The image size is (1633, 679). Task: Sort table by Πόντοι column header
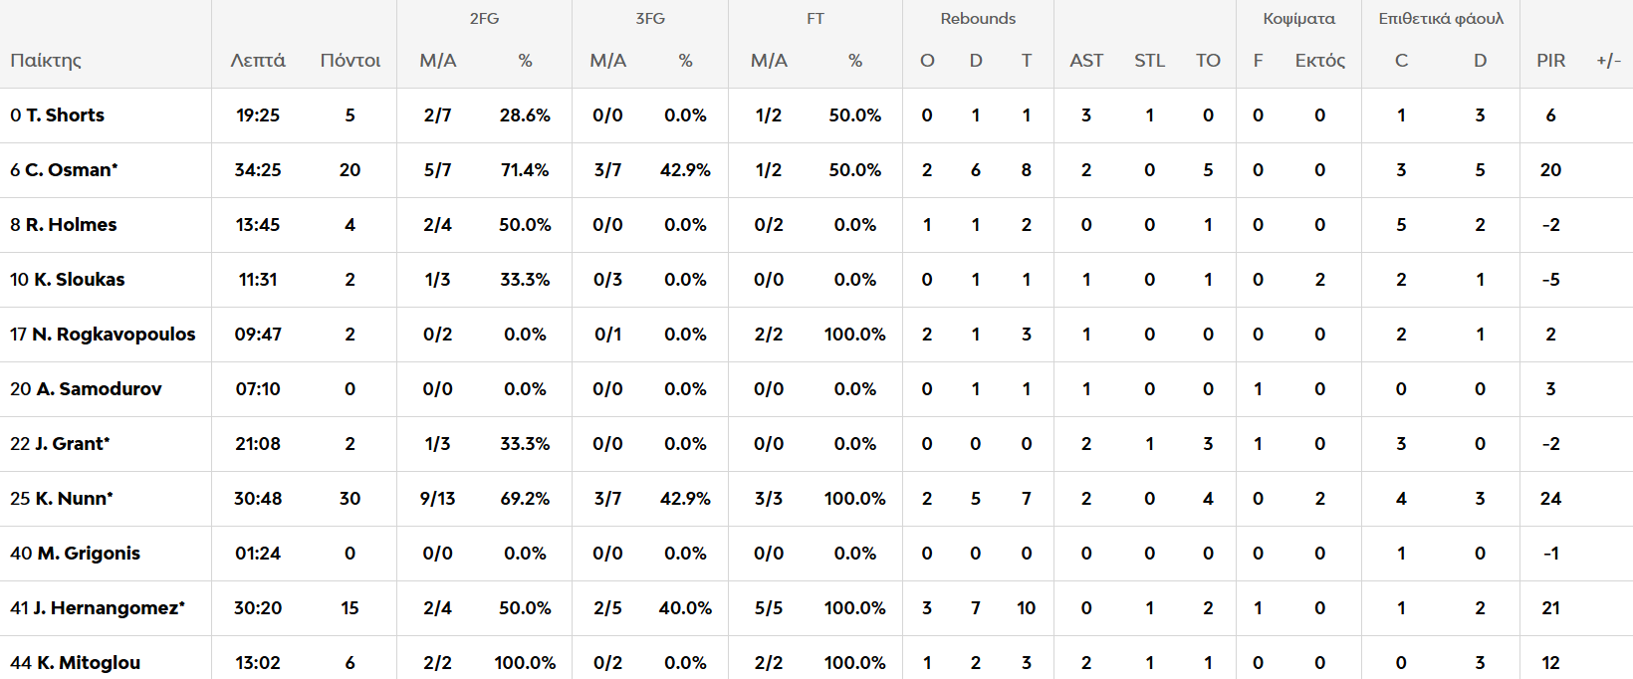click(x=350, y=61)
